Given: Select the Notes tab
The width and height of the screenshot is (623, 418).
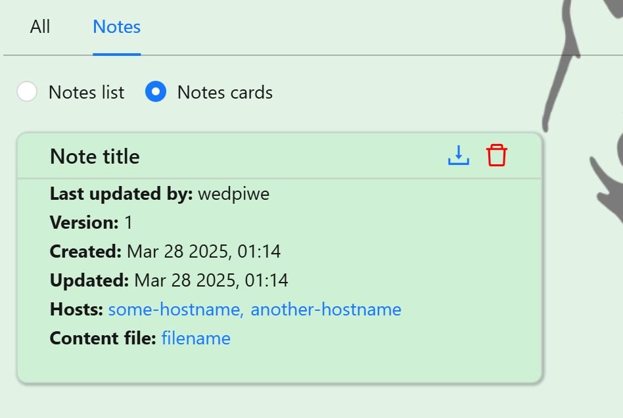Looking at the screenshot, I should [116, 27].
